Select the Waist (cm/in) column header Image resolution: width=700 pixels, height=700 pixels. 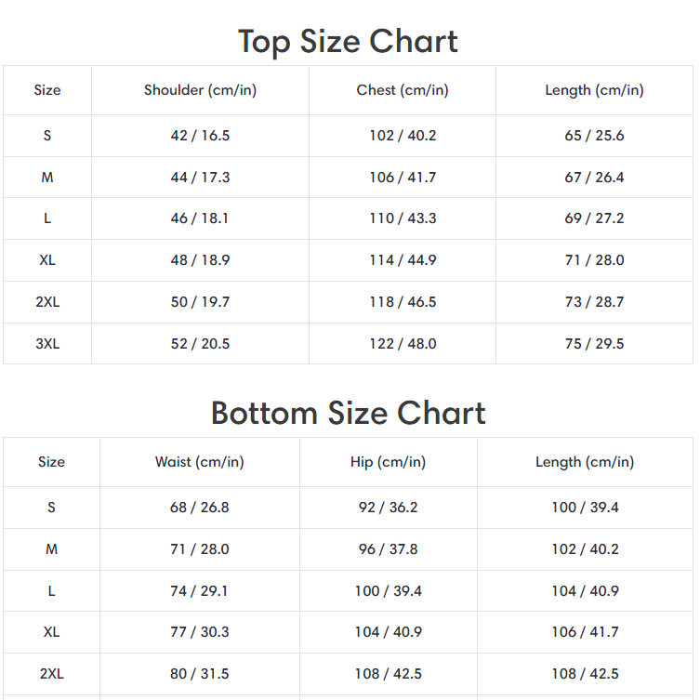pos(200,462)
